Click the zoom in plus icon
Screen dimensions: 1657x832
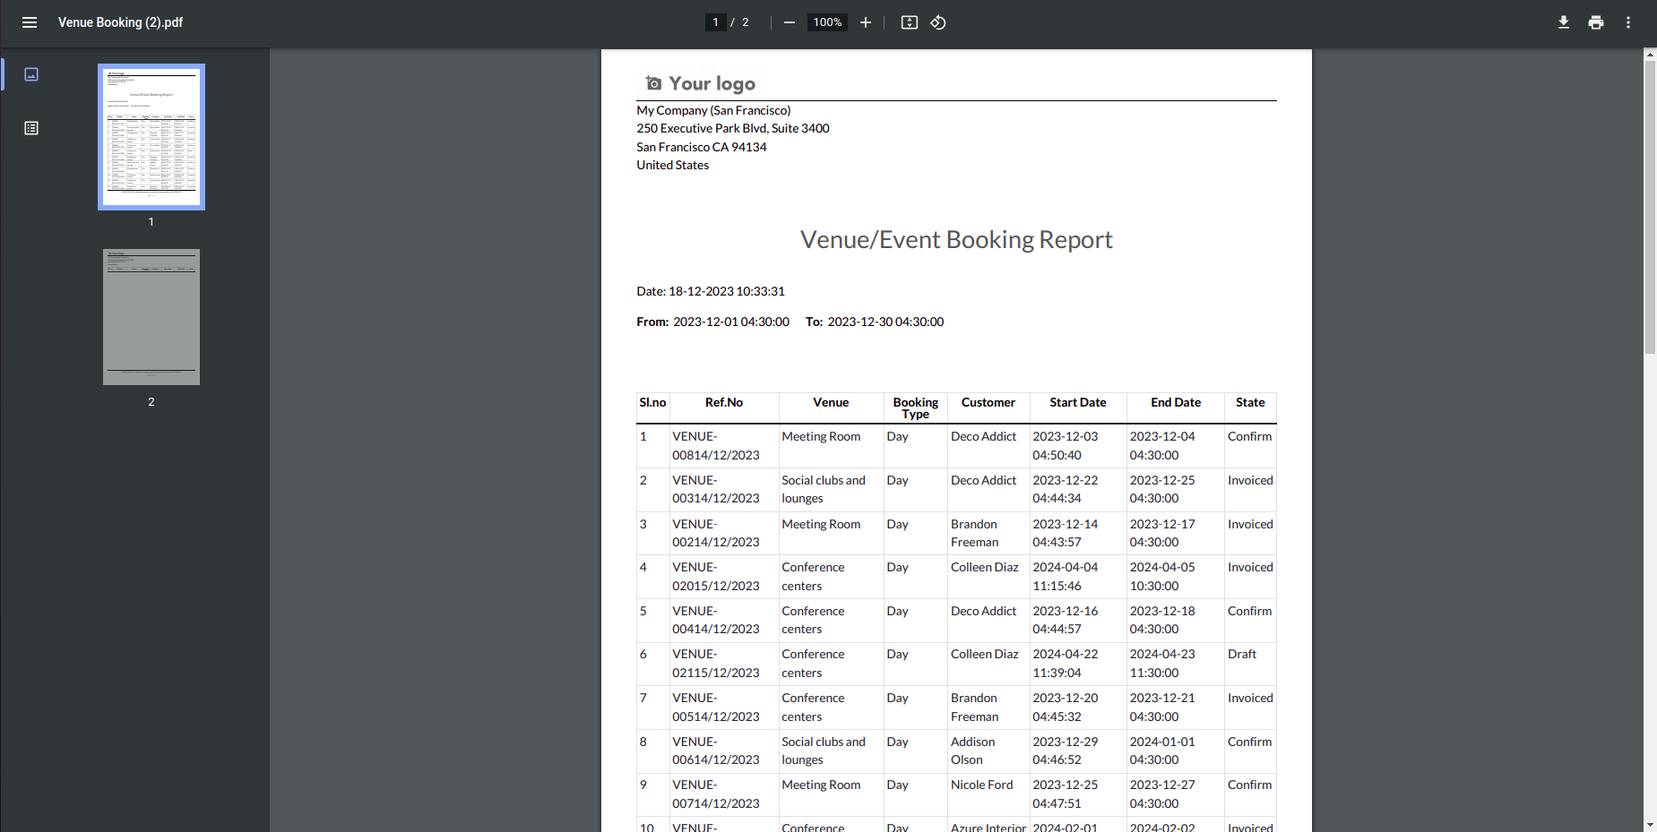866,22
